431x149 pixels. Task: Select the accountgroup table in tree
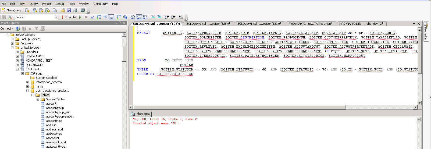click(55, 108)
